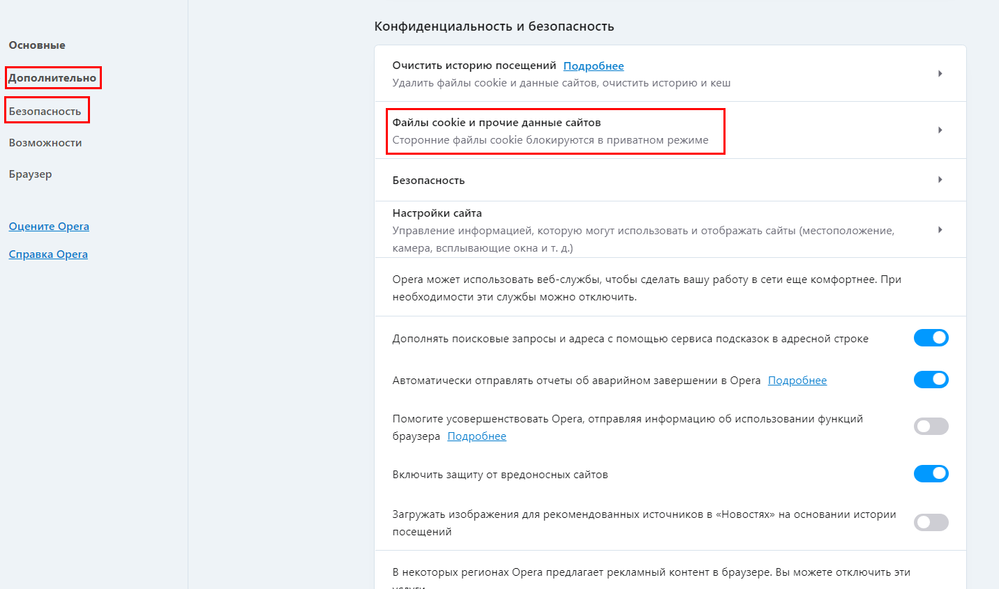
Task: Go to Безопасность in the left sidebar
Action: click(45, 112)
